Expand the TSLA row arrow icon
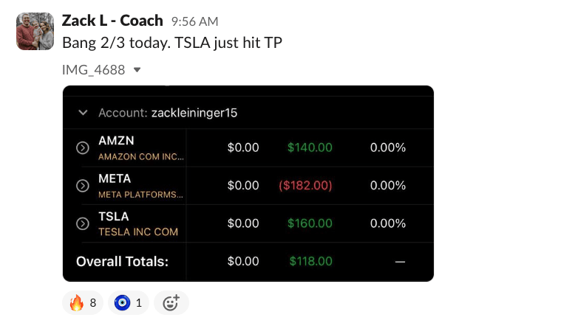The width and height of the screenshot is (572, 320). (x=84, y=223)
